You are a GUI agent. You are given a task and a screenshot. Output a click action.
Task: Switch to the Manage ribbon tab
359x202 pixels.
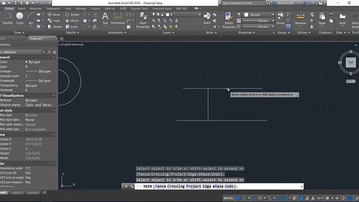pos(81,8)
